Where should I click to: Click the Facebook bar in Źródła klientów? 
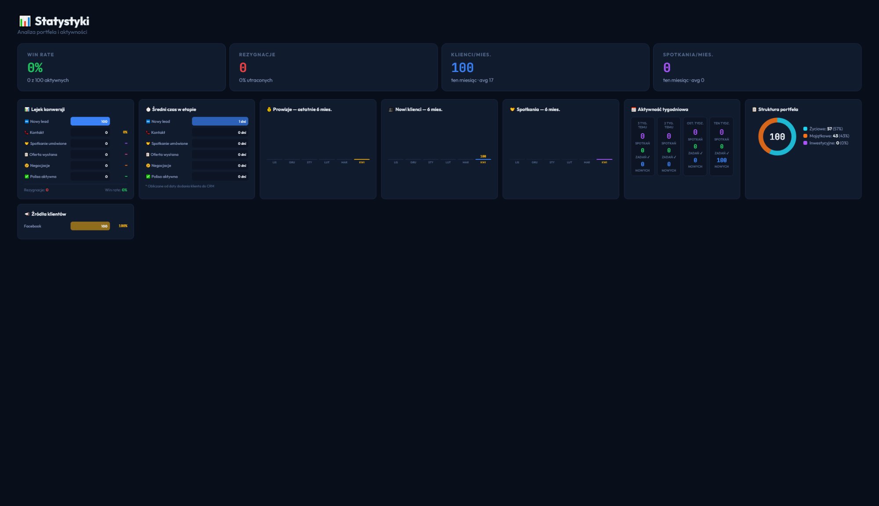pyautogui.click(x=90, y=226)
